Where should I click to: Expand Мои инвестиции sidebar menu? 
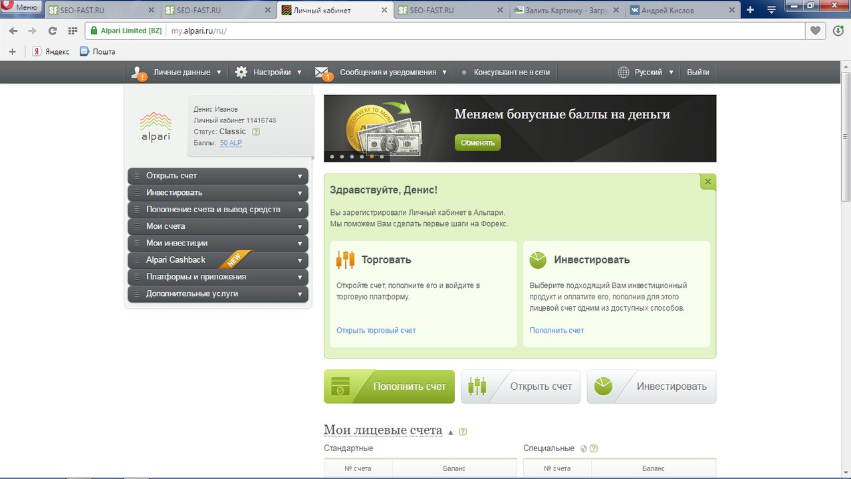218,243
